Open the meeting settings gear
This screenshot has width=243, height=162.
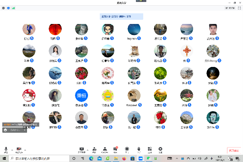[160, 149]
